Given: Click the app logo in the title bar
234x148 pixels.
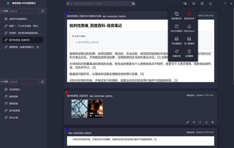Looking at the screenshot, I should click(8, 3).
